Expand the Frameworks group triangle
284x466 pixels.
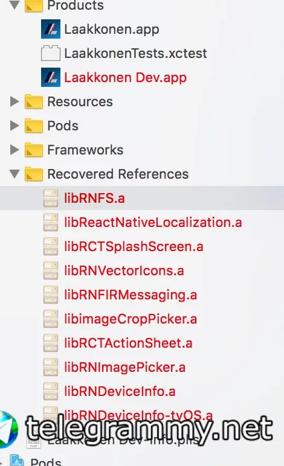[14, 150]
